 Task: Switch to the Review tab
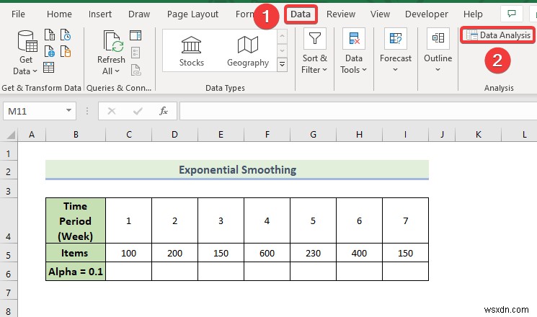pyautogui.click(x=341, y=14)
